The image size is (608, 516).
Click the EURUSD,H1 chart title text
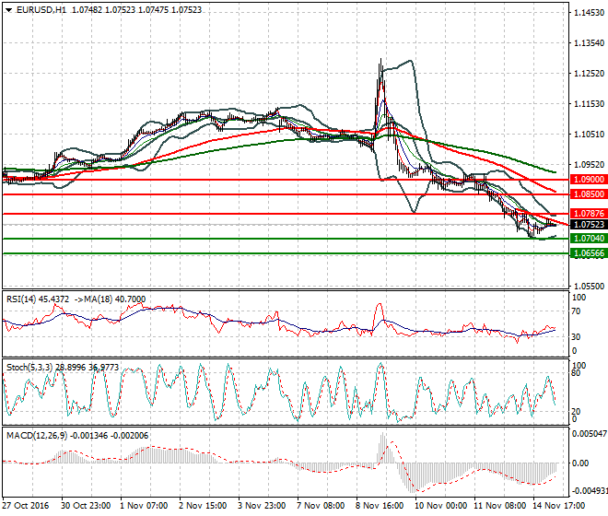pyautogui.click(x=41, y=10)
